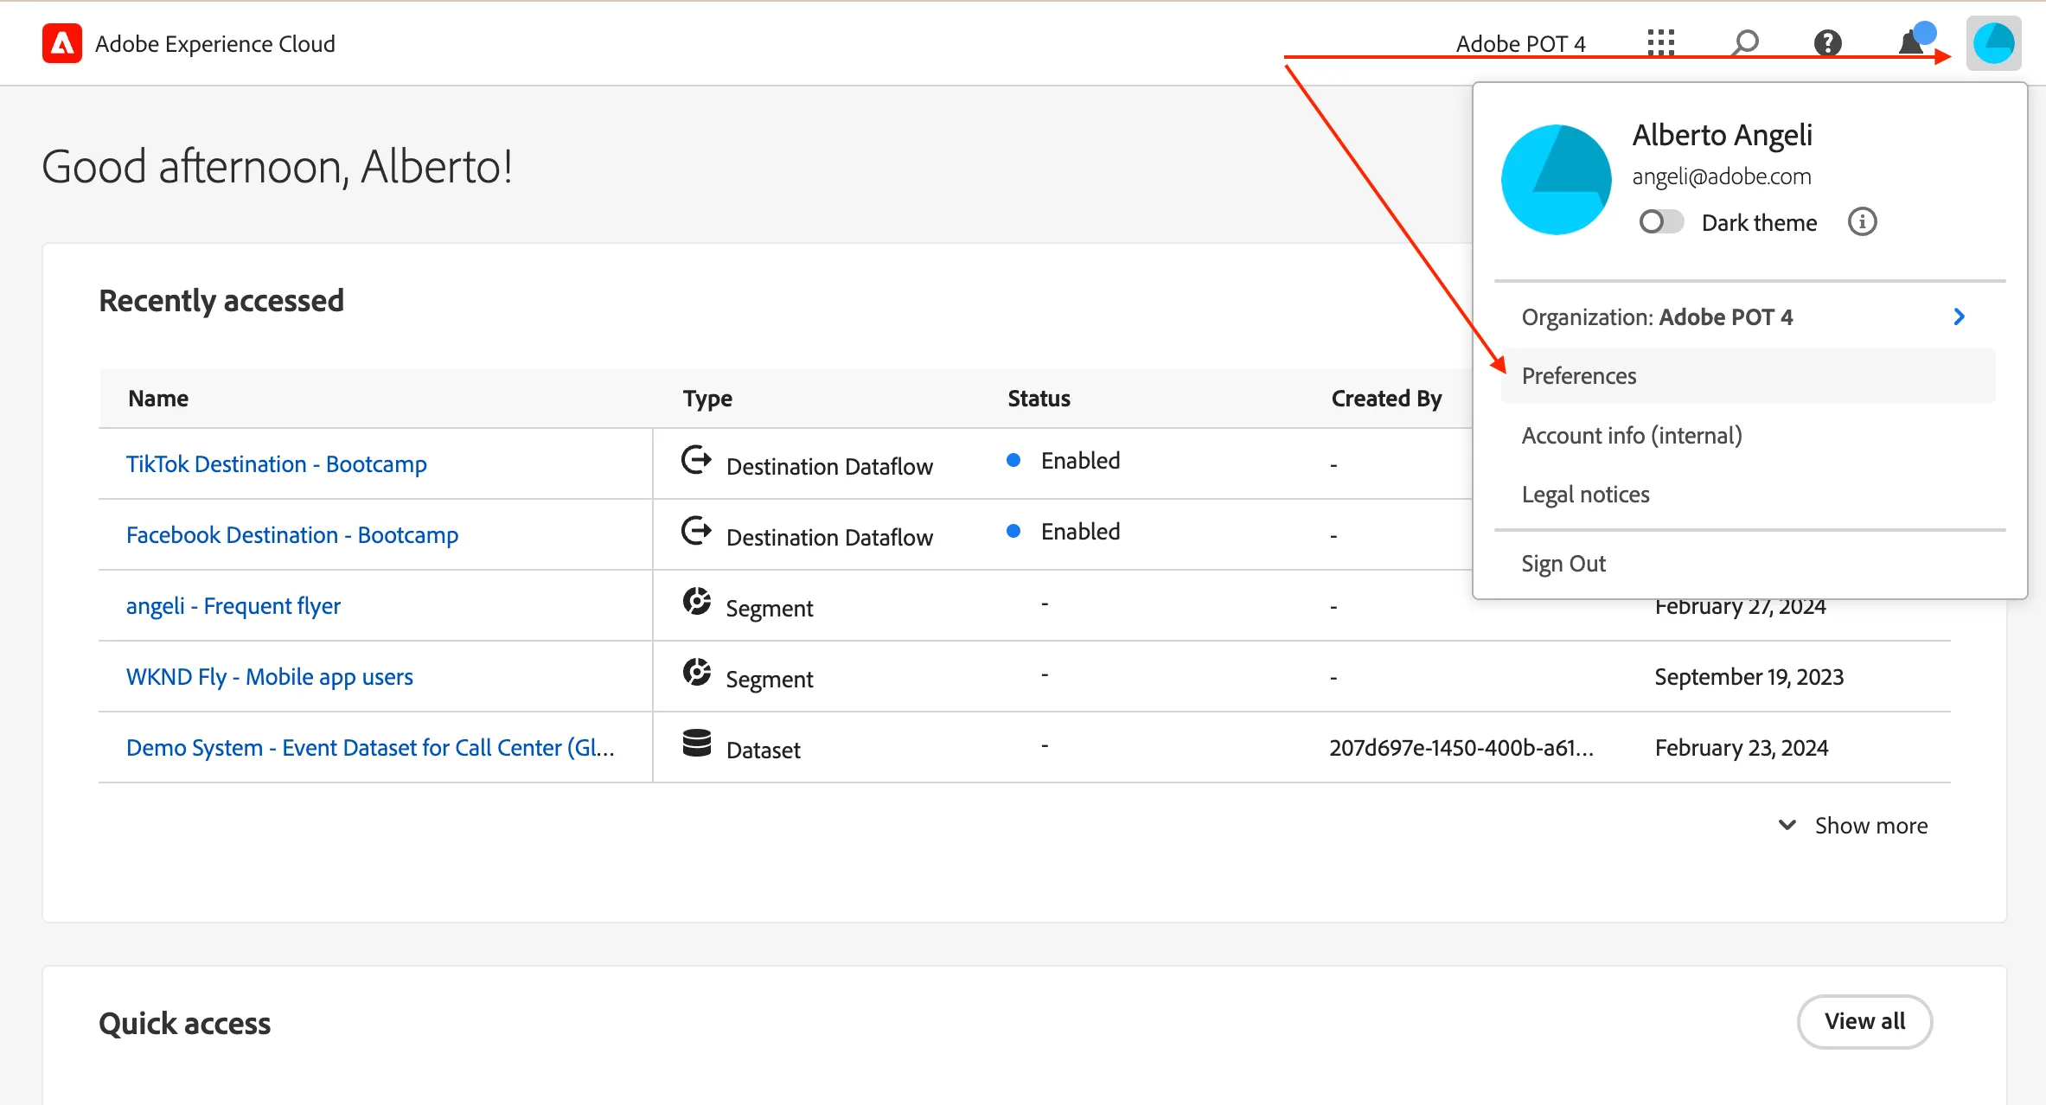
Task: Click the 207d697e-1450-400b-a61... creator cell
Action: point(1461,748)
